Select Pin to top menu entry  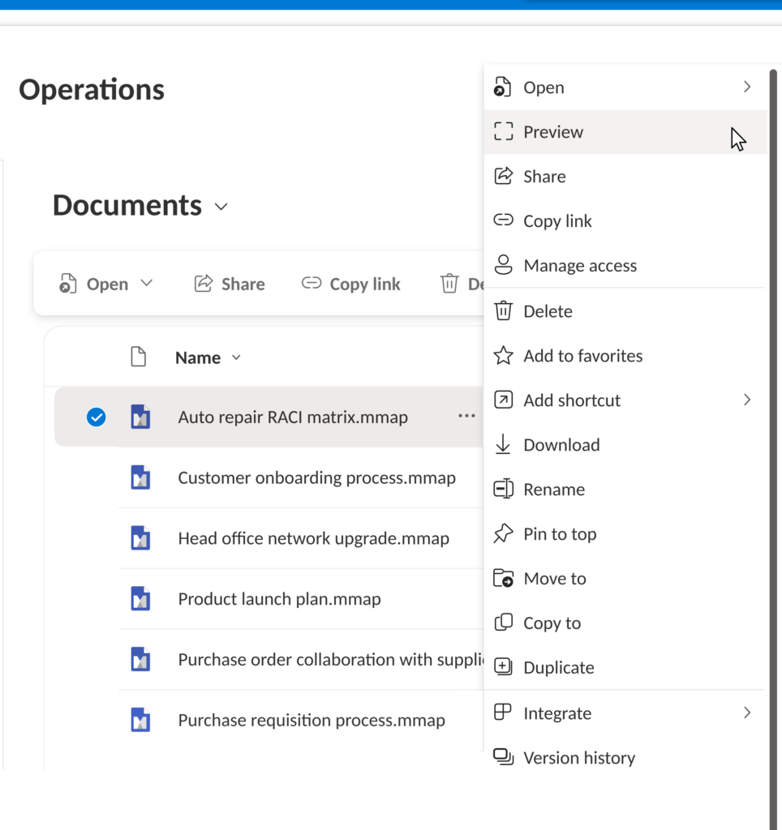coord(625,533)
